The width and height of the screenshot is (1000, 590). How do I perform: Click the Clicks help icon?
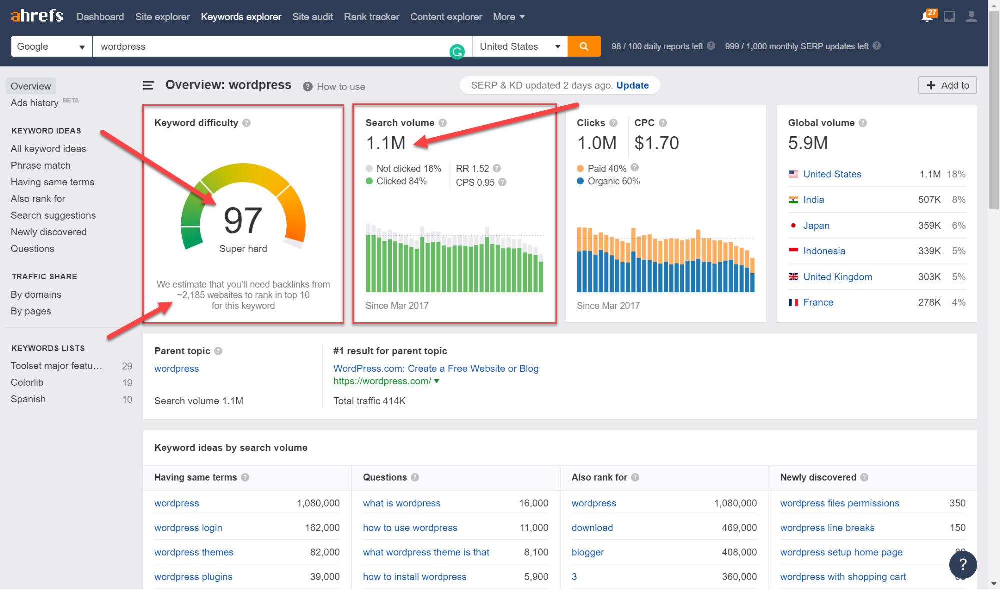[613, 123]
